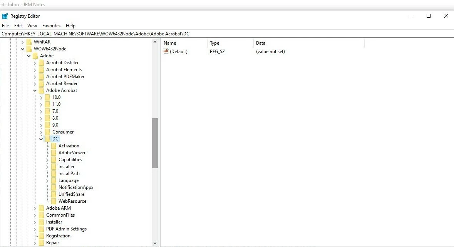The image size is (454, 247).
Task: Click the Registration folder icon
Action: pyautogui.click(x=42, y=236)
